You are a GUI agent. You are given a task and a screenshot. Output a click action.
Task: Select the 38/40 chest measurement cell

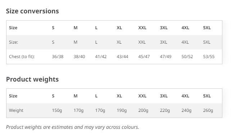pyautogui.click(x=79, y=57)
